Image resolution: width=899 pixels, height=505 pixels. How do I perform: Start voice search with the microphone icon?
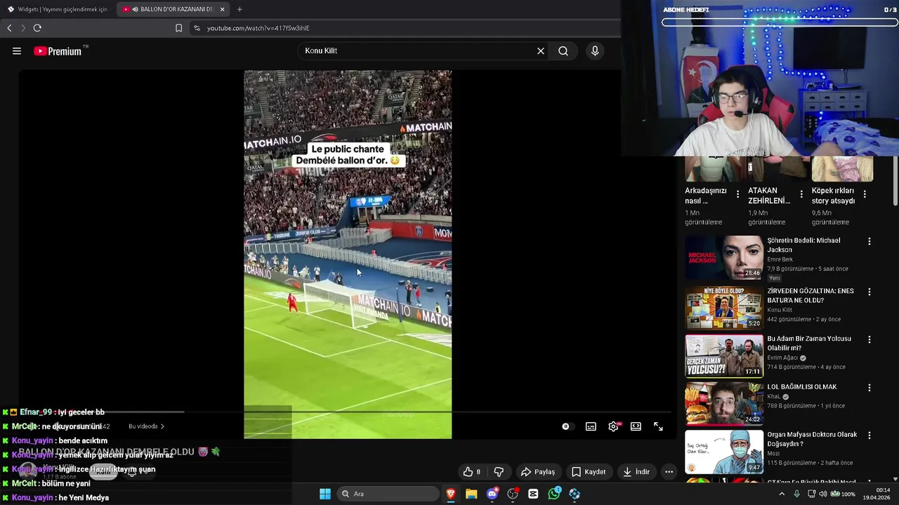pyautogui.click(x=595, y=50)
